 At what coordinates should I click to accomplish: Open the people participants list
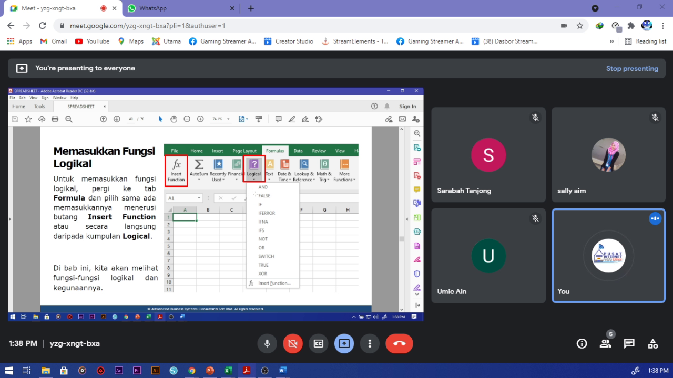click(x=606, y=343)
